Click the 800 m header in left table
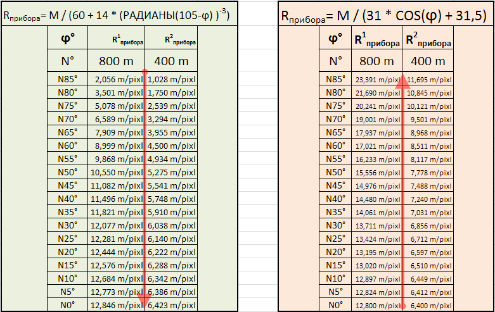The height and width of the screenshot is (312, 495). coord(119,61)
